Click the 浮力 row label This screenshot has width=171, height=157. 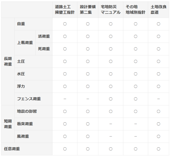pyautogui.click(x=21, y=86)
